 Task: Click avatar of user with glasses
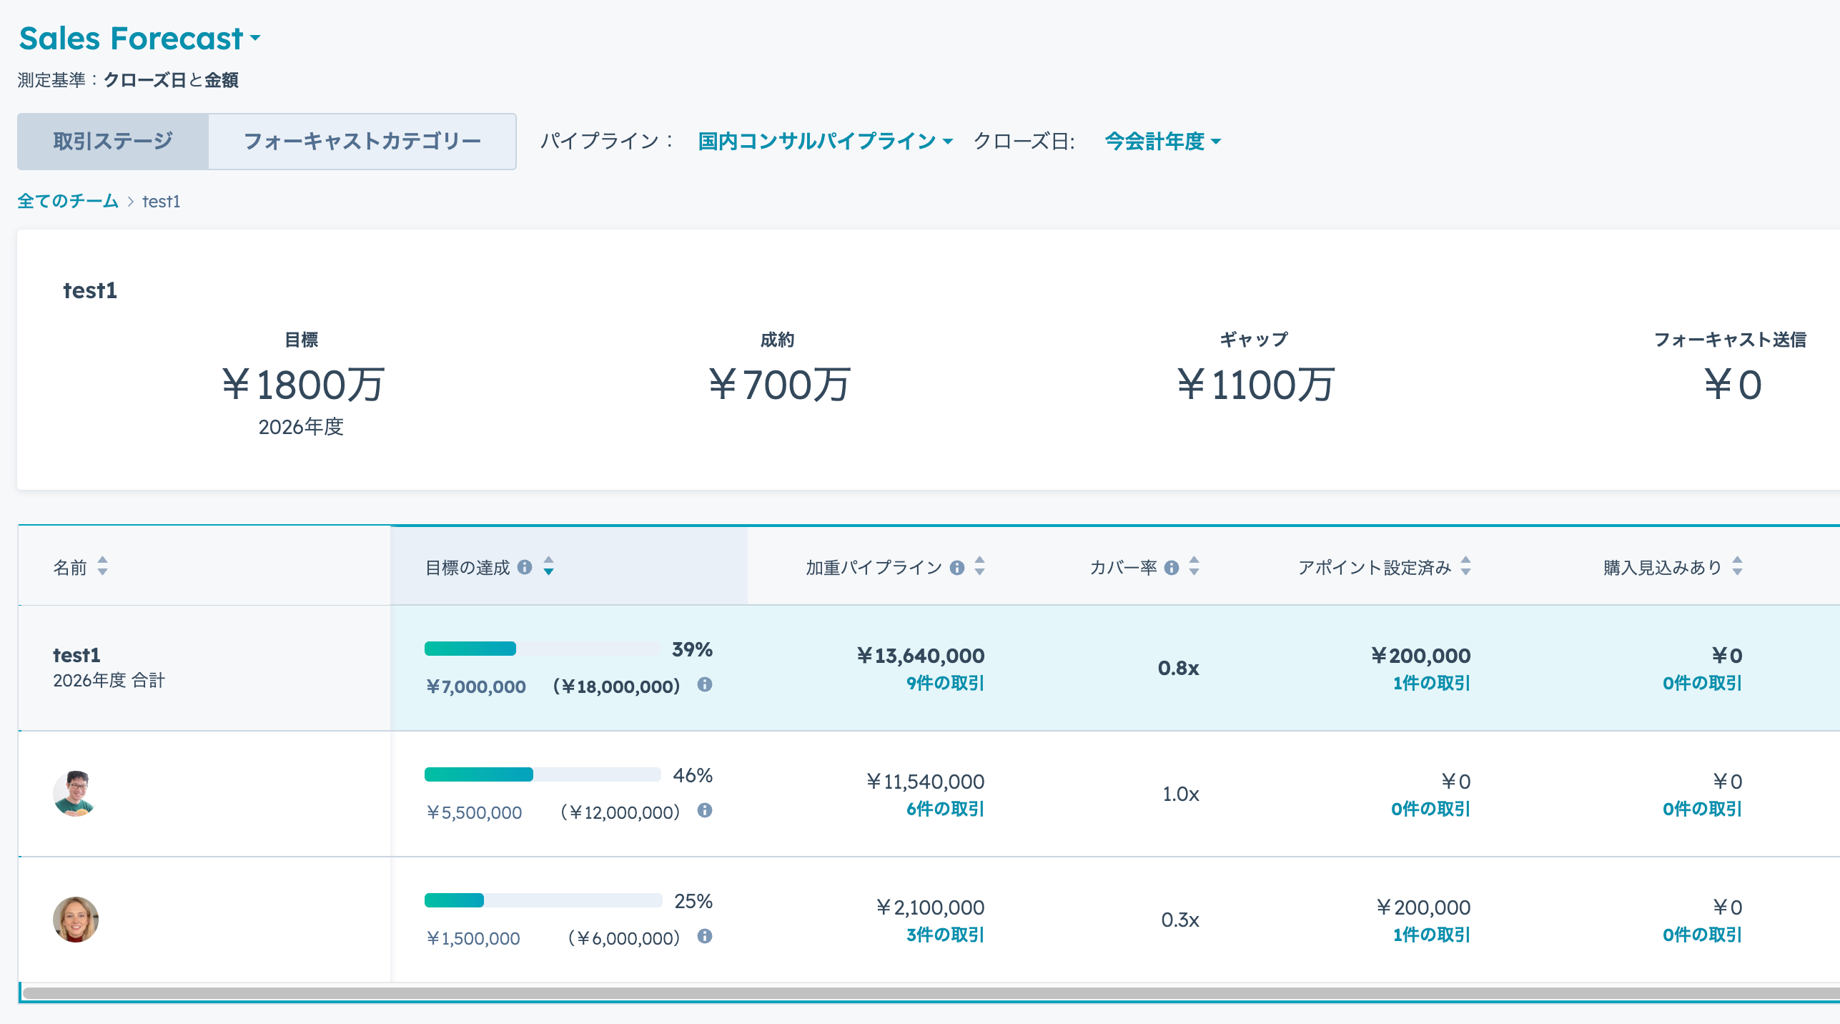point(75,793)
